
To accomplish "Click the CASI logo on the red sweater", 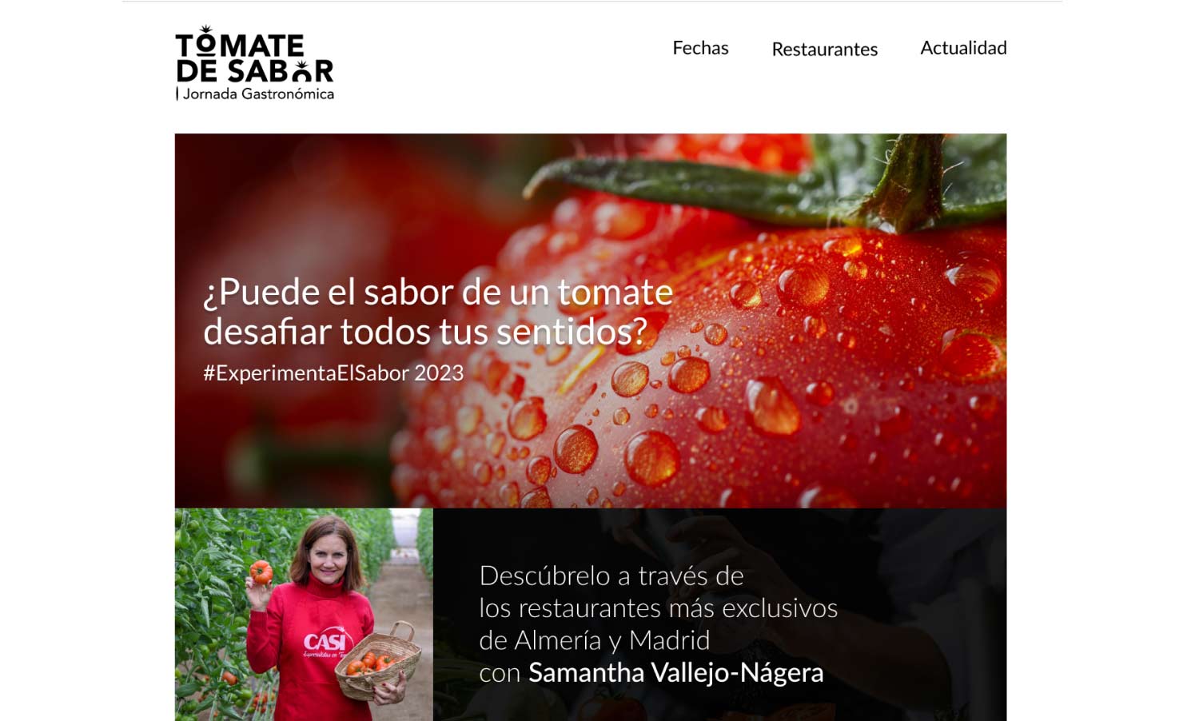I will (326, 641).
